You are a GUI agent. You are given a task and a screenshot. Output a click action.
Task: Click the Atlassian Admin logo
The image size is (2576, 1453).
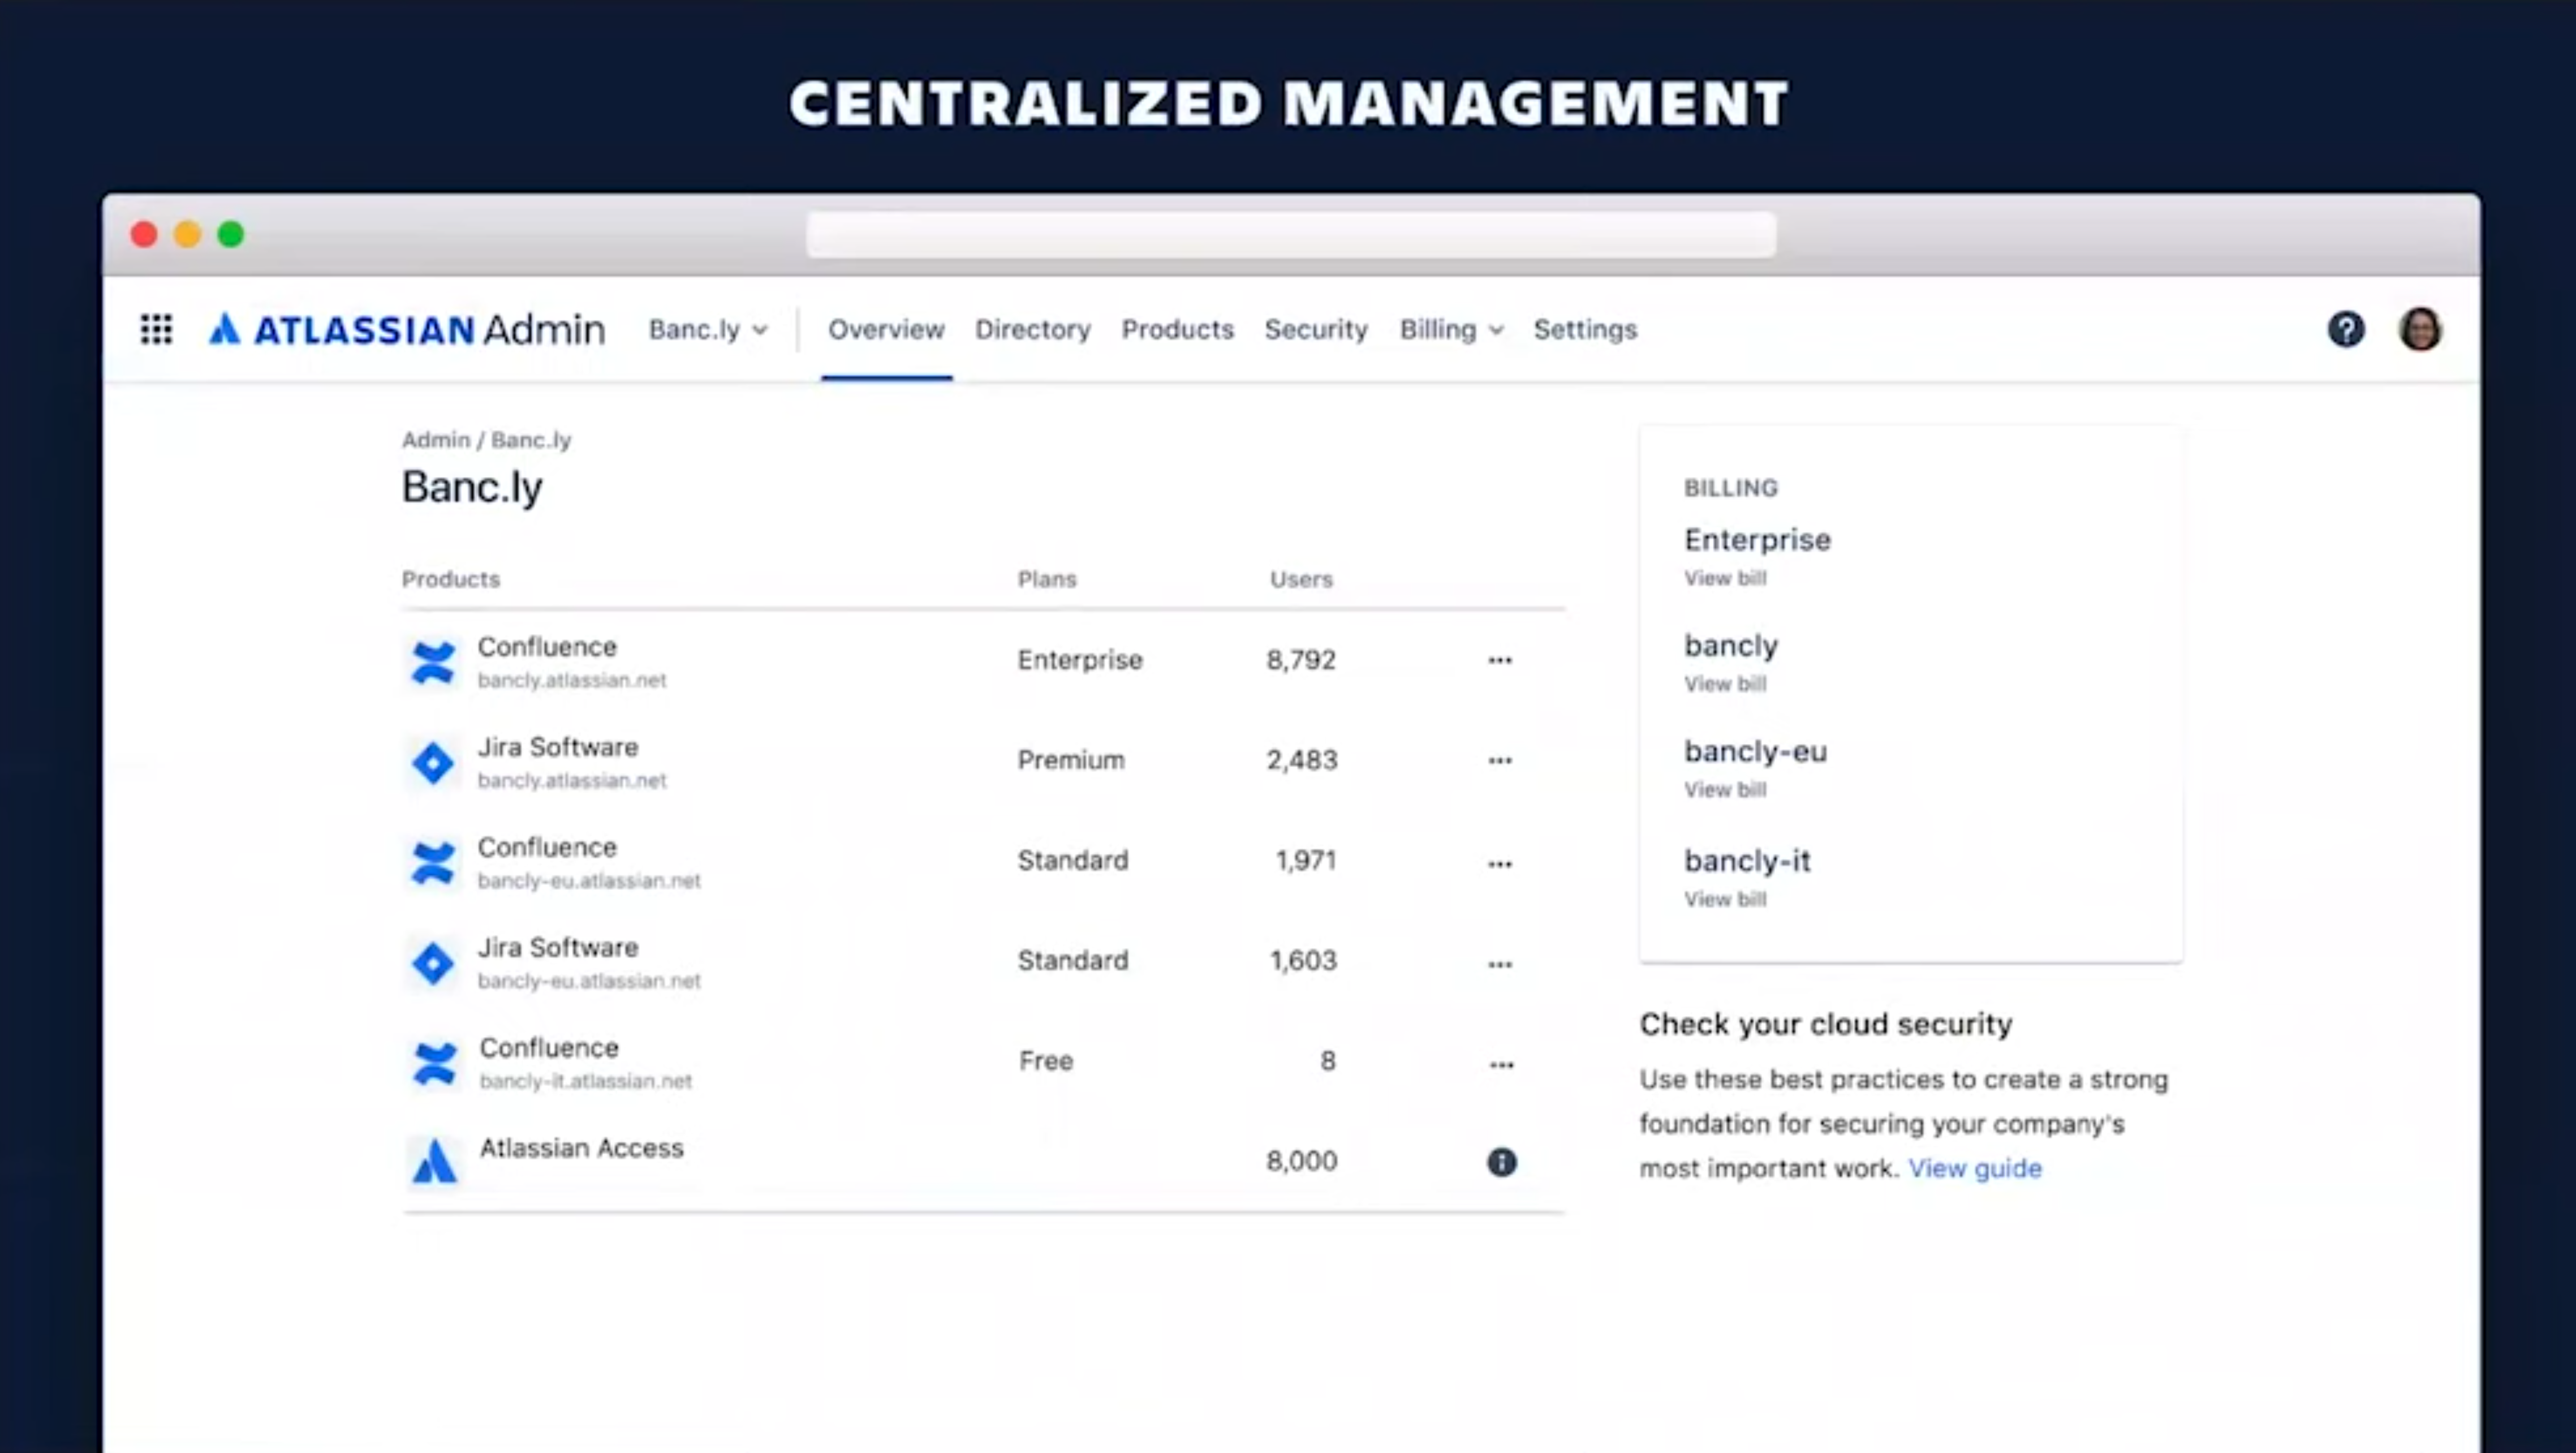tap(406, 329)
